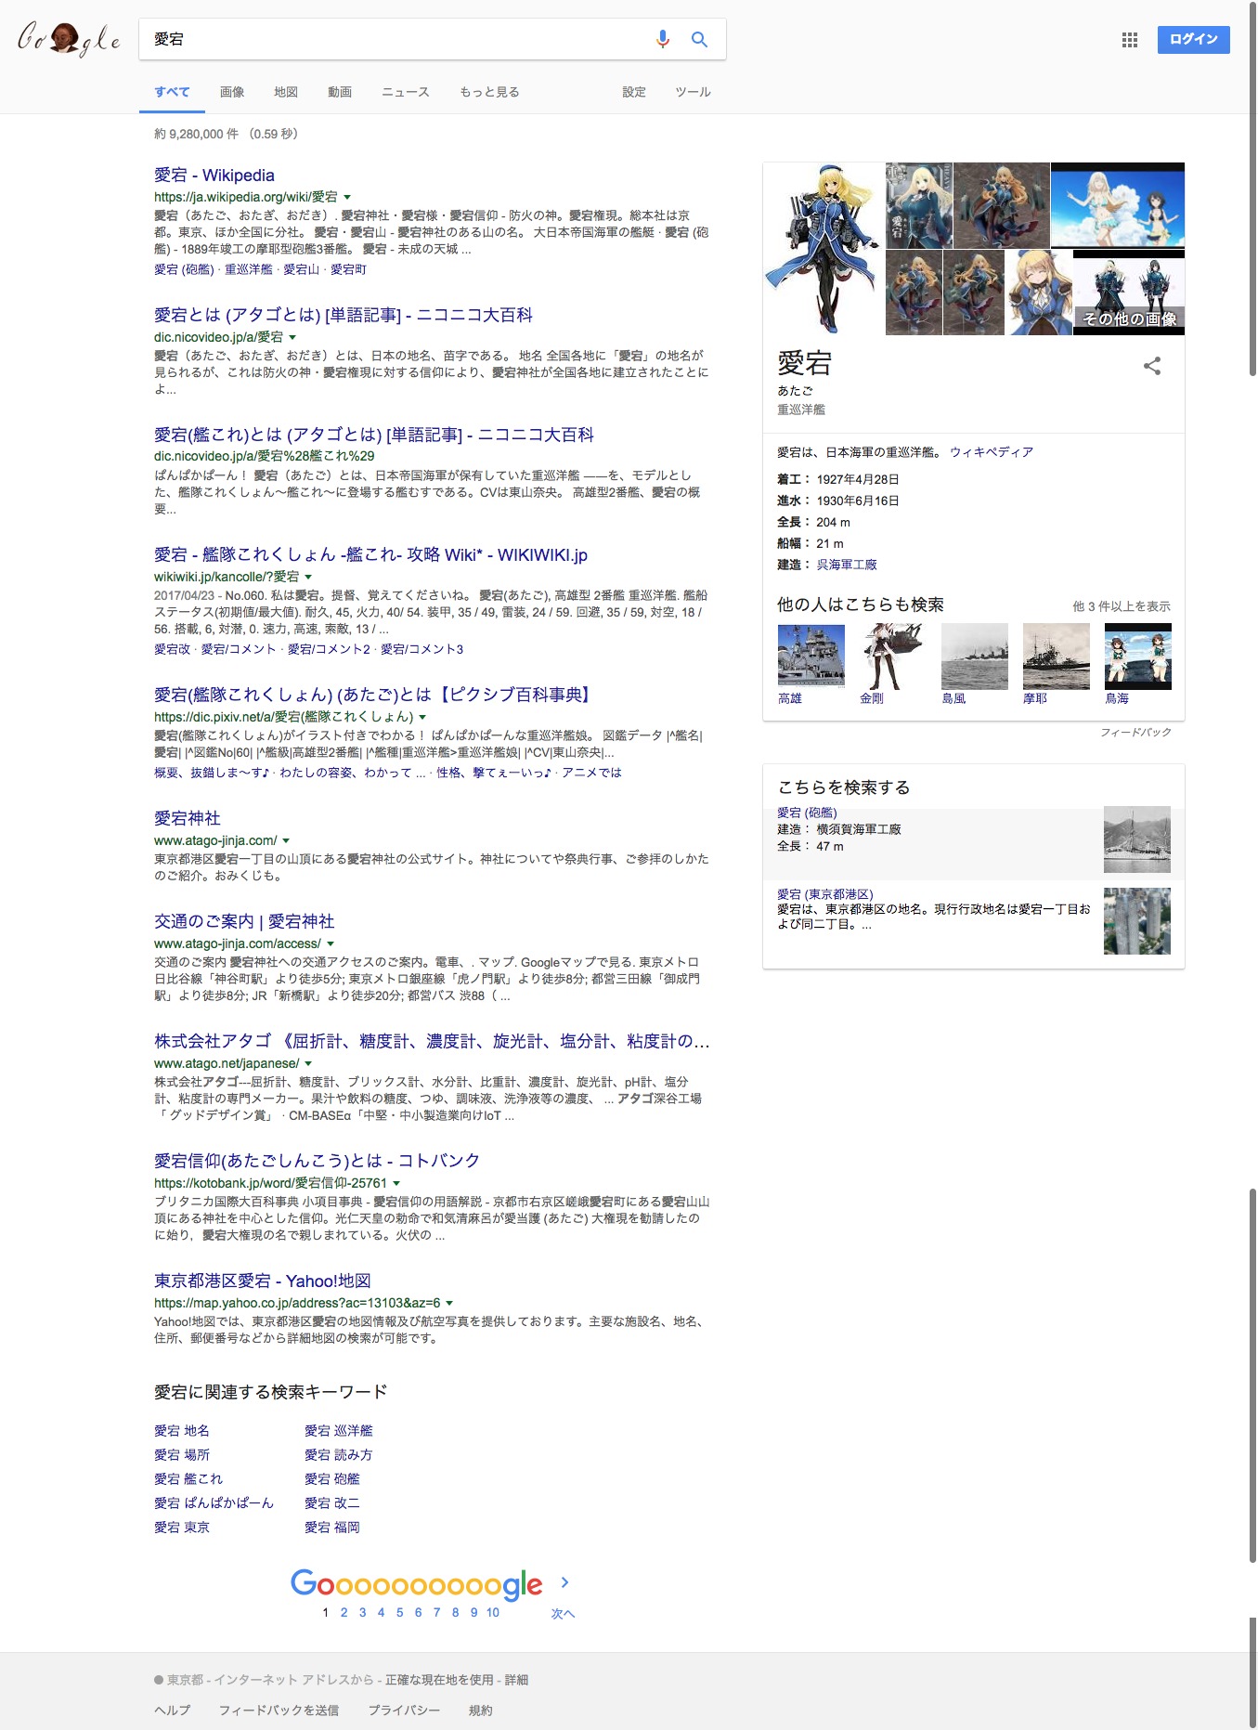Screen dimensions: 1258x1730
Task: Open the Google apps grid icon
Action: [1129, 40]
